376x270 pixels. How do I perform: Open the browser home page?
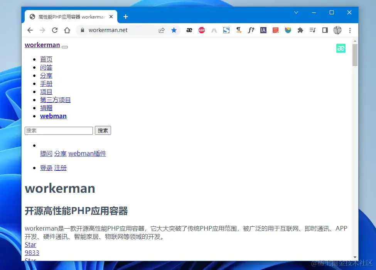tap(67, 30)
